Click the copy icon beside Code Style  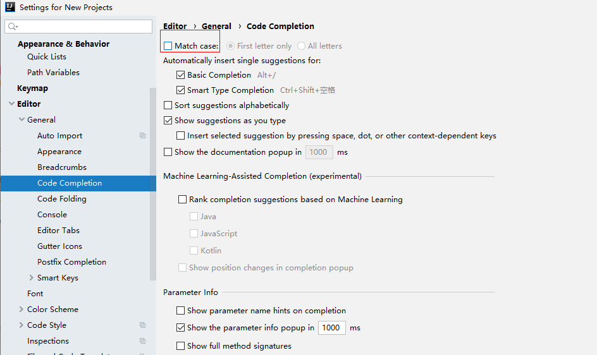[x=143, y=325]
